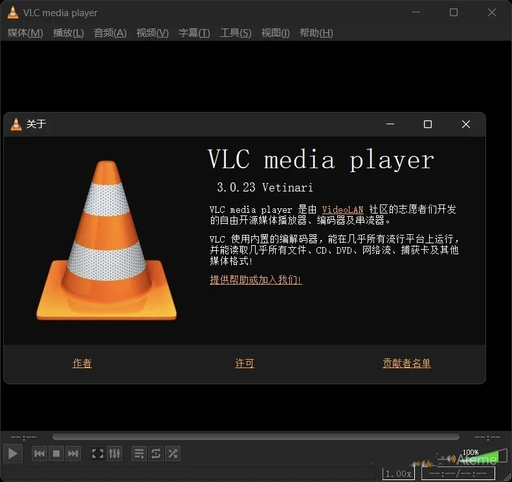Viewport: 512px width, 482px height.
Task: Follow the VideoLAN hyperlink
Action: [x=342, y=210]
